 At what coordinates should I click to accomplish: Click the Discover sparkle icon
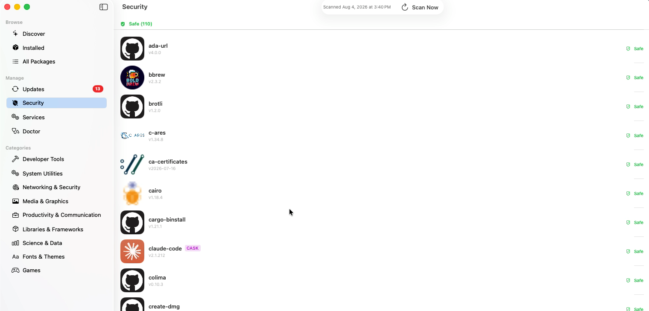click(15, 34)
